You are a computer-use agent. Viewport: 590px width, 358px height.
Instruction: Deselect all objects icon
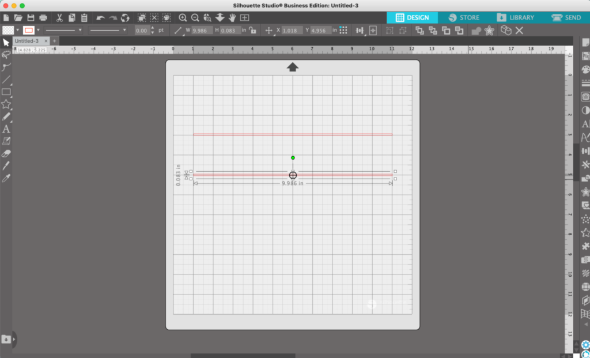[154, 18]
